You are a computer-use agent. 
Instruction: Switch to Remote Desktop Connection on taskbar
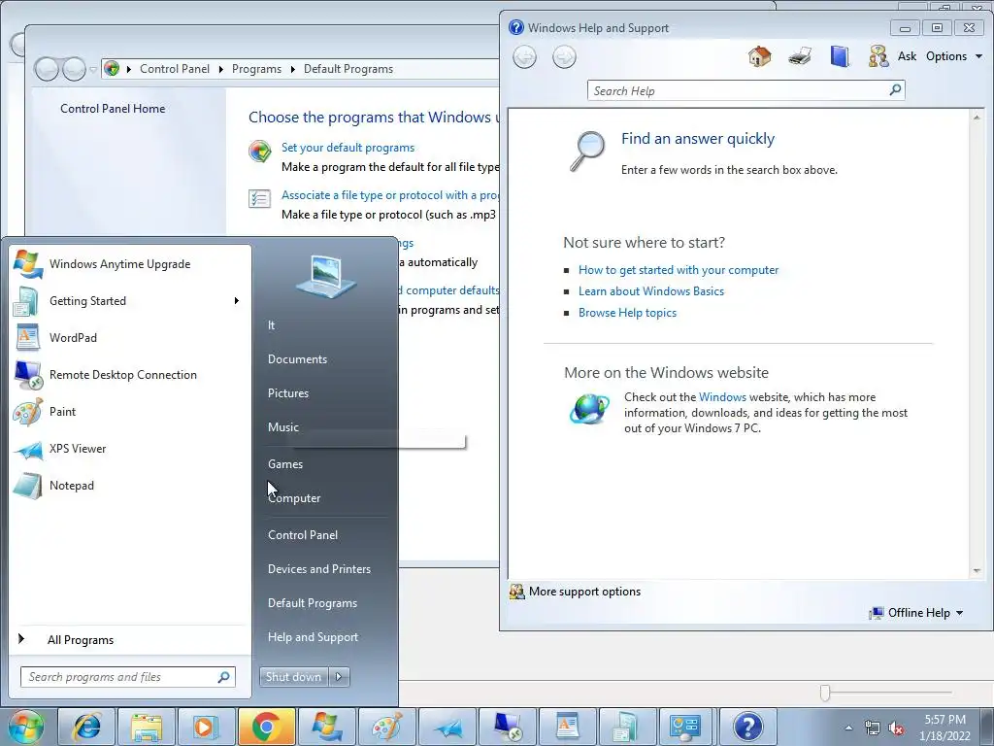click(x=507, y=727)
